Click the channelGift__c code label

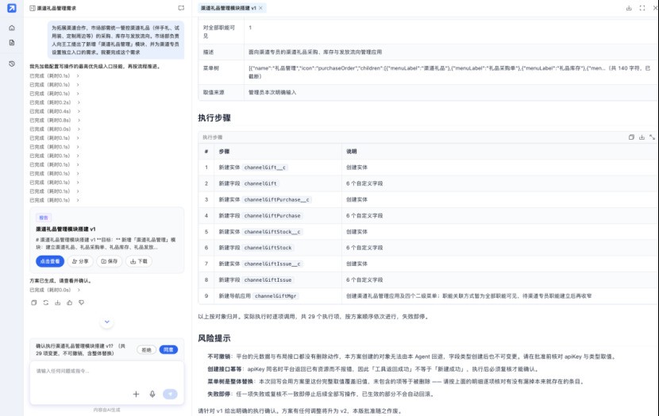pyautogui.click(x=264, y=168)
